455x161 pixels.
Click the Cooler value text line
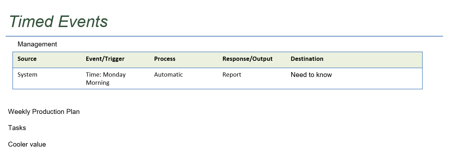[x=27, y=144]
